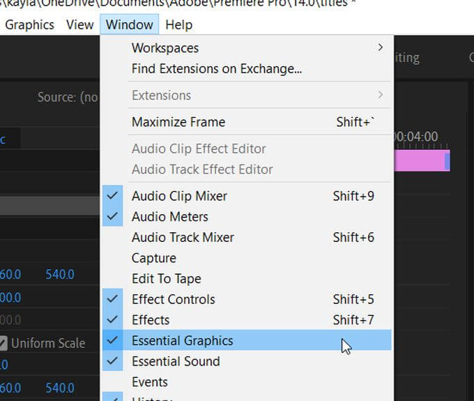Click the Source panel tab
474x401 pixels.
tap(68, 98)
